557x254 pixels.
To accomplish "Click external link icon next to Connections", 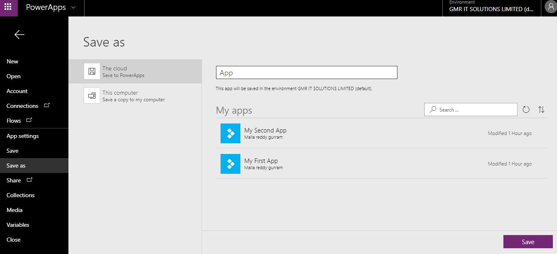I will 47,105.
